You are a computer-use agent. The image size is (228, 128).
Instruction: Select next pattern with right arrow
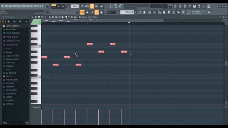(x=135, y=12)
